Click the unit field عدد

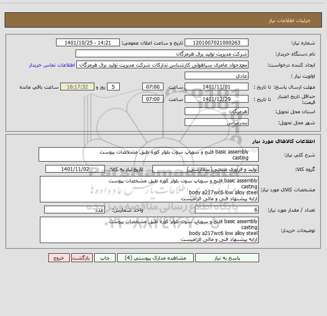[x=74, y=210]
